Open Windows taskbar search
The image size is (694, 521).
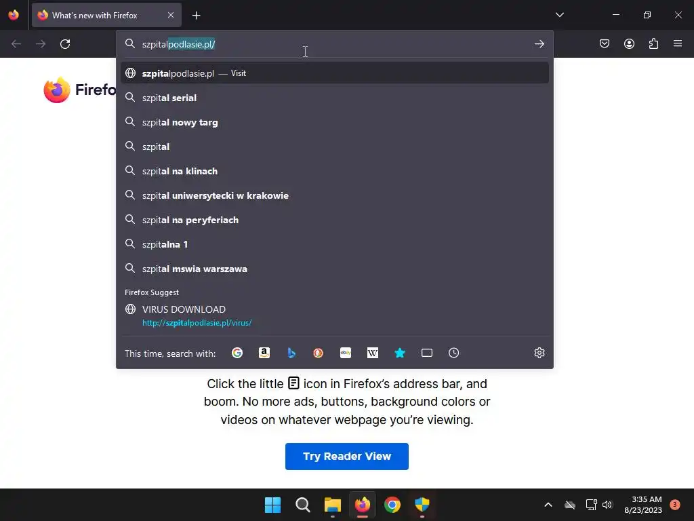tap(303, 505)
